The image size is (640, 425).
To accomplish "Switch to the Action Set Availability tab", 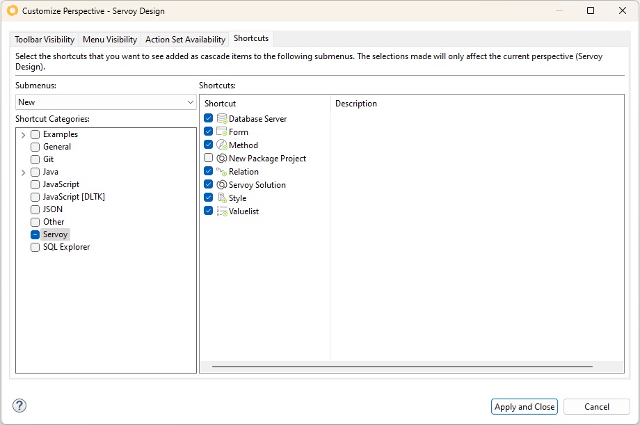I will [185, 40].
